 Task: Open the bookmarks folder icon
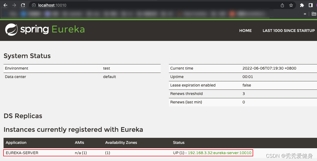click(x=314, y=14)
